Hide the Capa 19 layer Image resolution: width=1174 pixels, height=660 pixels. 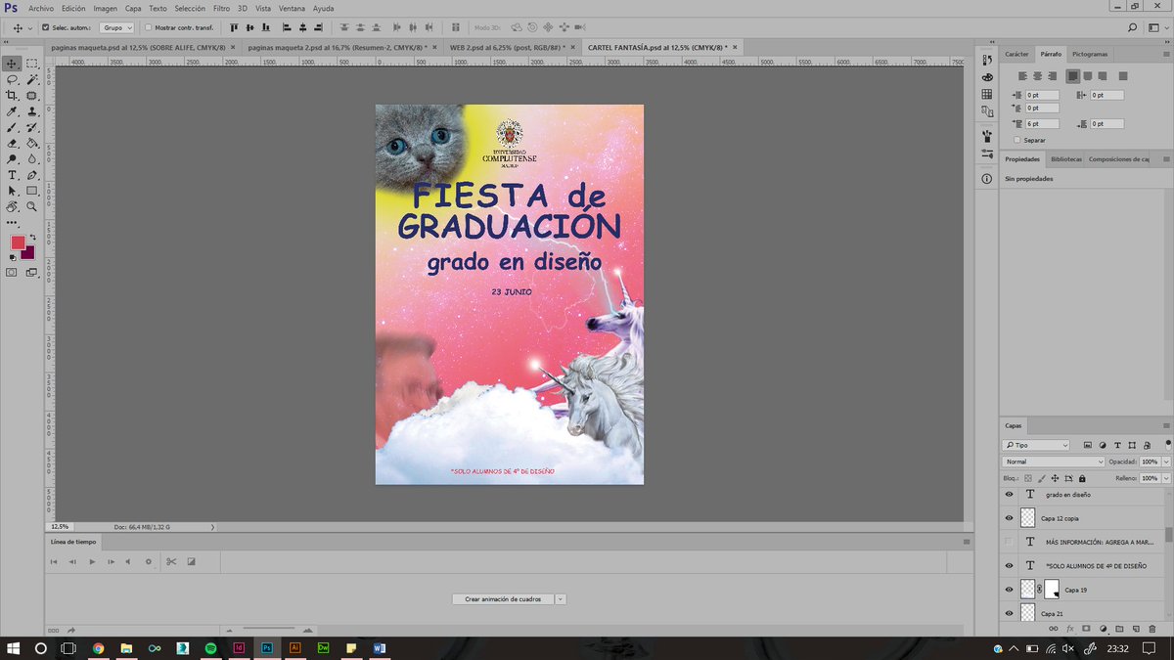pyautogui.click(x=1010, y=590)
